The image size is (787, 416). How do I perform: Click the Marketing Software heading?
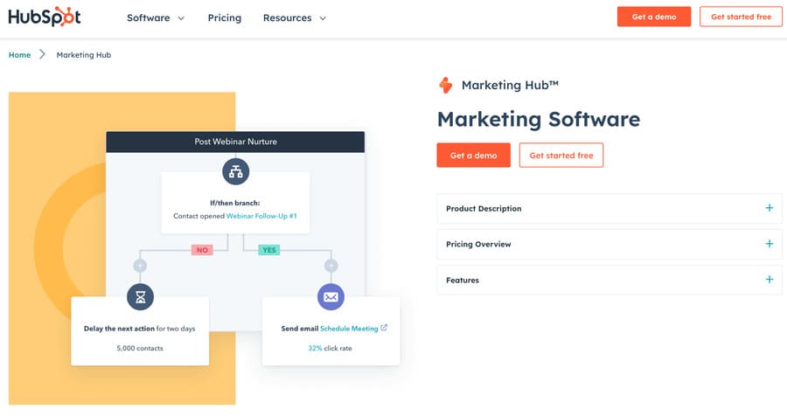click(539, 120)
